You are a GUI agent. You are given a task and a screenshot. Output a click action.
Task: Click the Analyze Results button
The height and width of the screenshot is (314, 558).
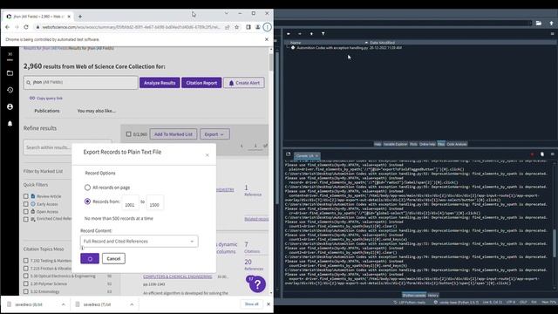(x=160, y=83)
